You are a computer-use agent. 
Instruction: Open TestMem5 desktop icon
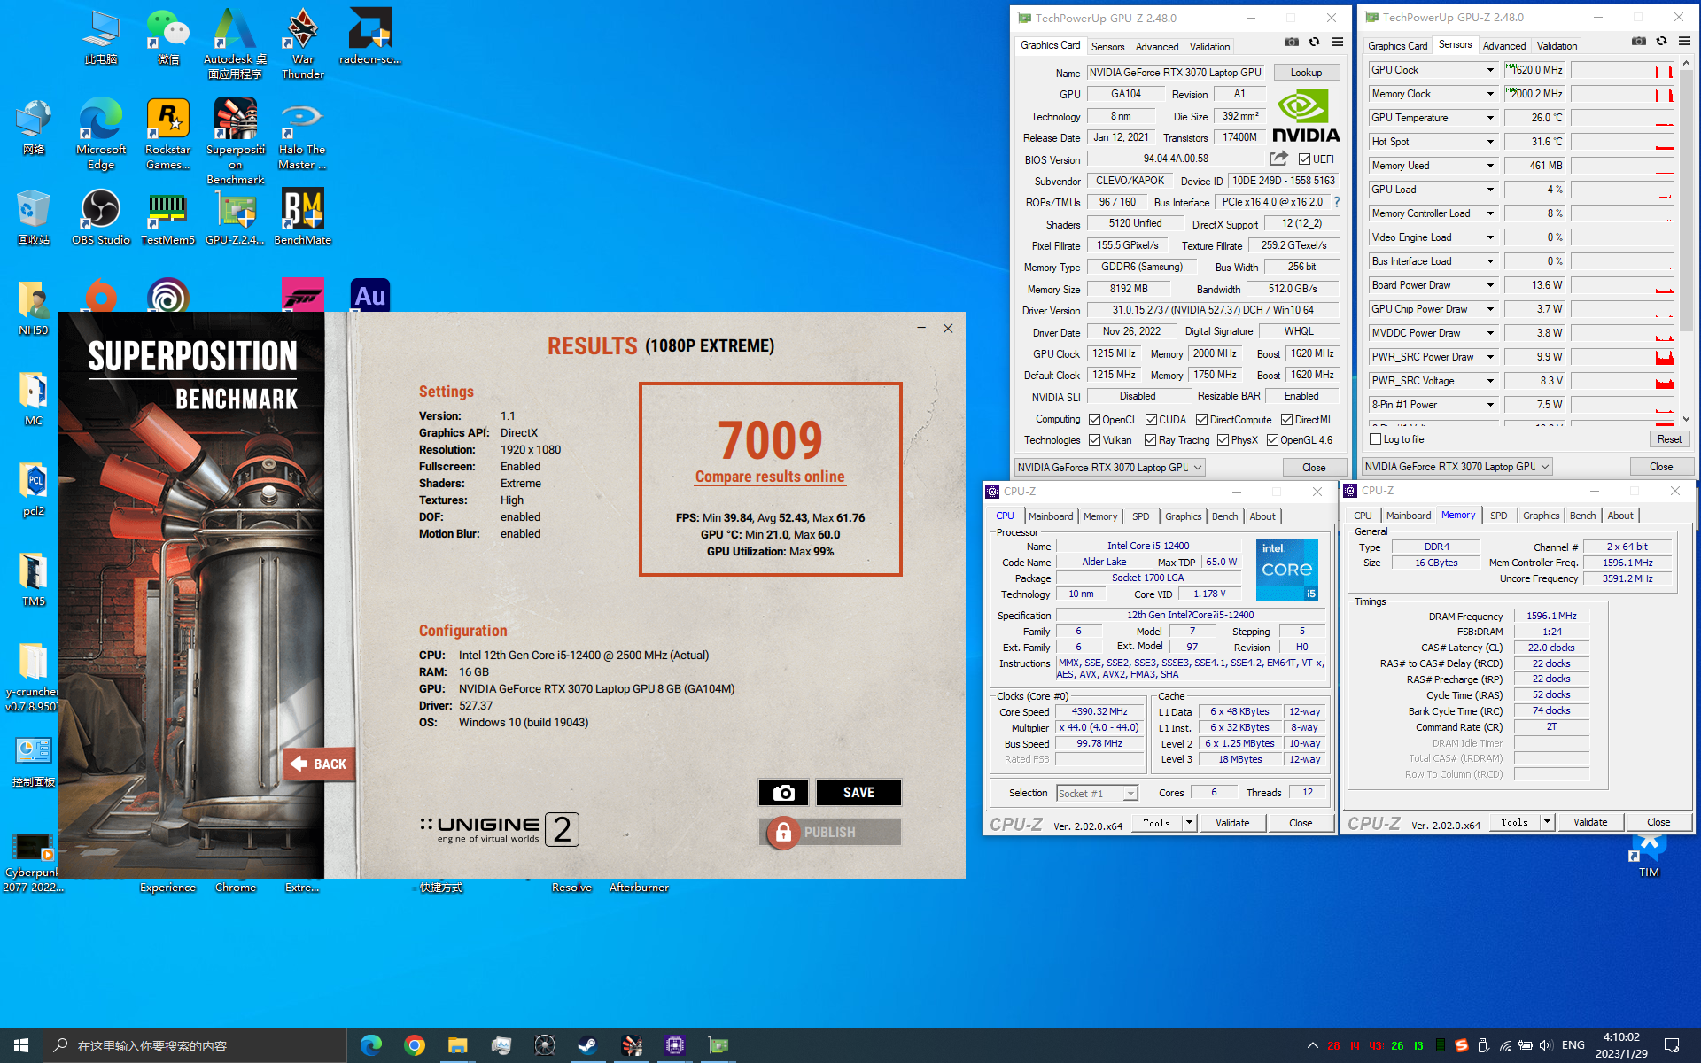point(167,218)
